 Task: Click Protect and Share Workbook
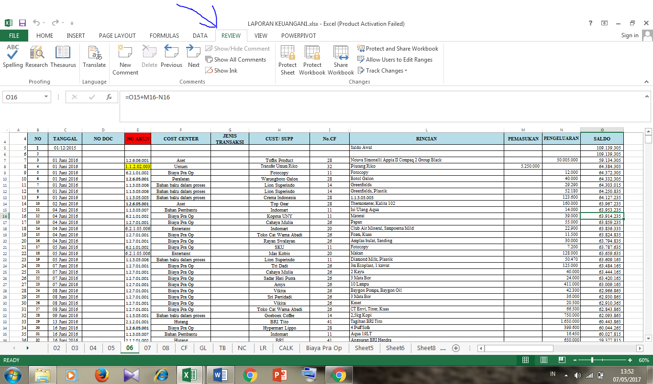tap(398, 49)
